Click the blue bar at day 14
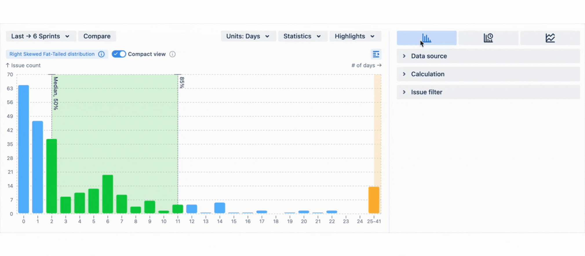 click(220, 208)
